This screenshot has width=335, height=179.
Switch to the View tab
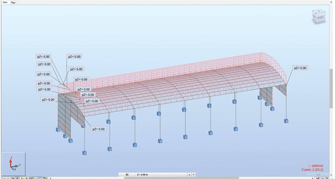pyautogui.click(x=5, y=3)
